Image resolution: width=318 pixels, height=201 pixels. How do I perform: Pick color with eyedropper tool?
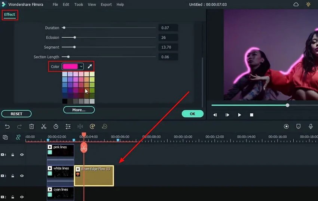click(x=90, y=66)
